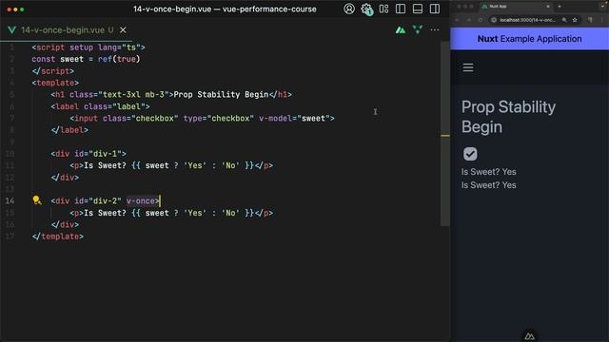Image resolution: width=609 pixels, height=342 pixels.
Task: Open Nuxt DevTools icon at bottom of page
Action: (529, 336)
